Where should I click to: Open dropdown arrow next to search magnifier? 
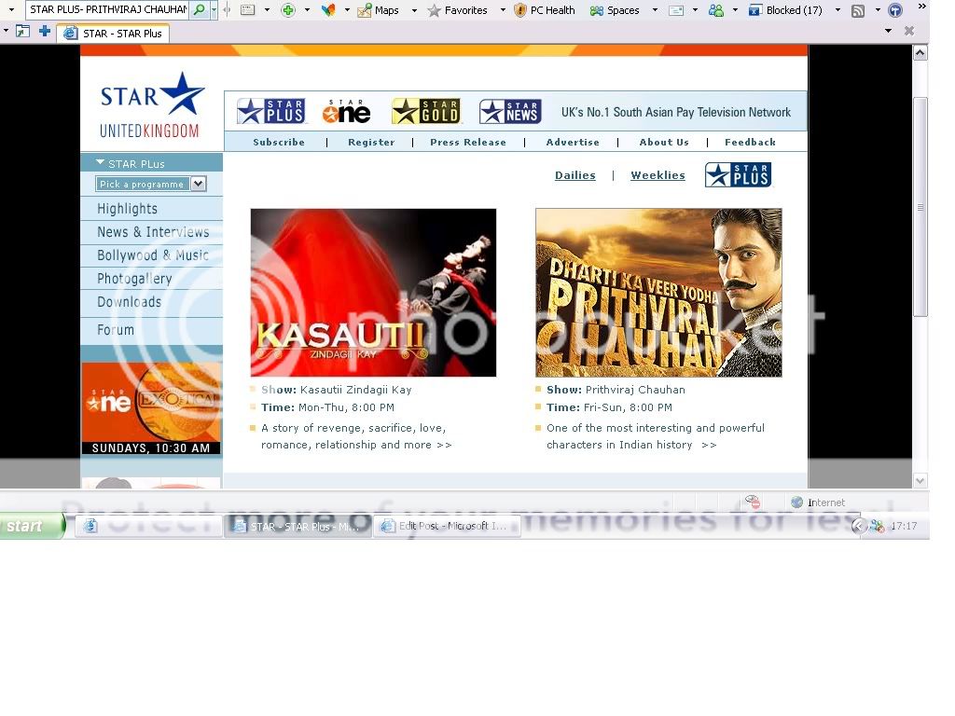click(214, 9)
